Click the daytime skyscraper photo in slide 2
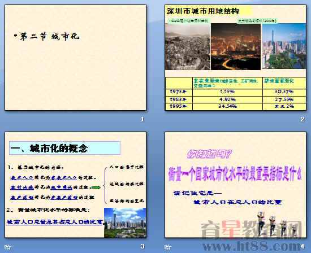This screenshot has width=311, height=253. [284, 46]
